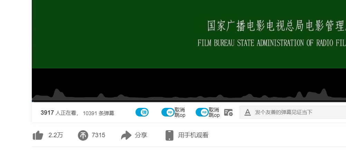Seek using the video progress bar
Image resolution: width=346 pixels, height=150 pixels.
[189, 102]
